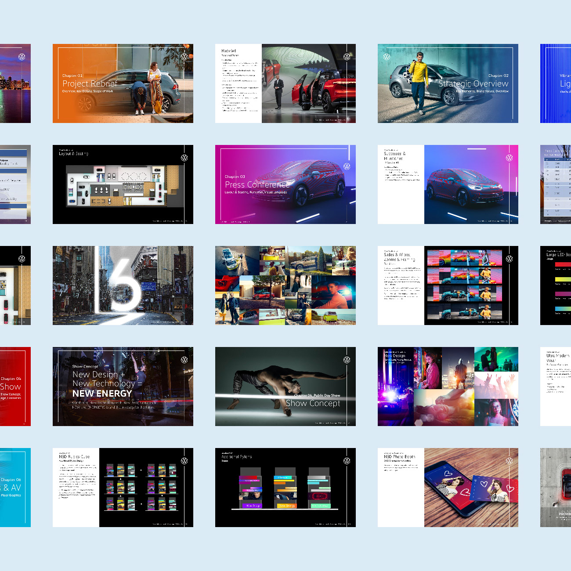
Task: Select the partially visible Chapter 06 cyan slide
Action: click(15, 488)
